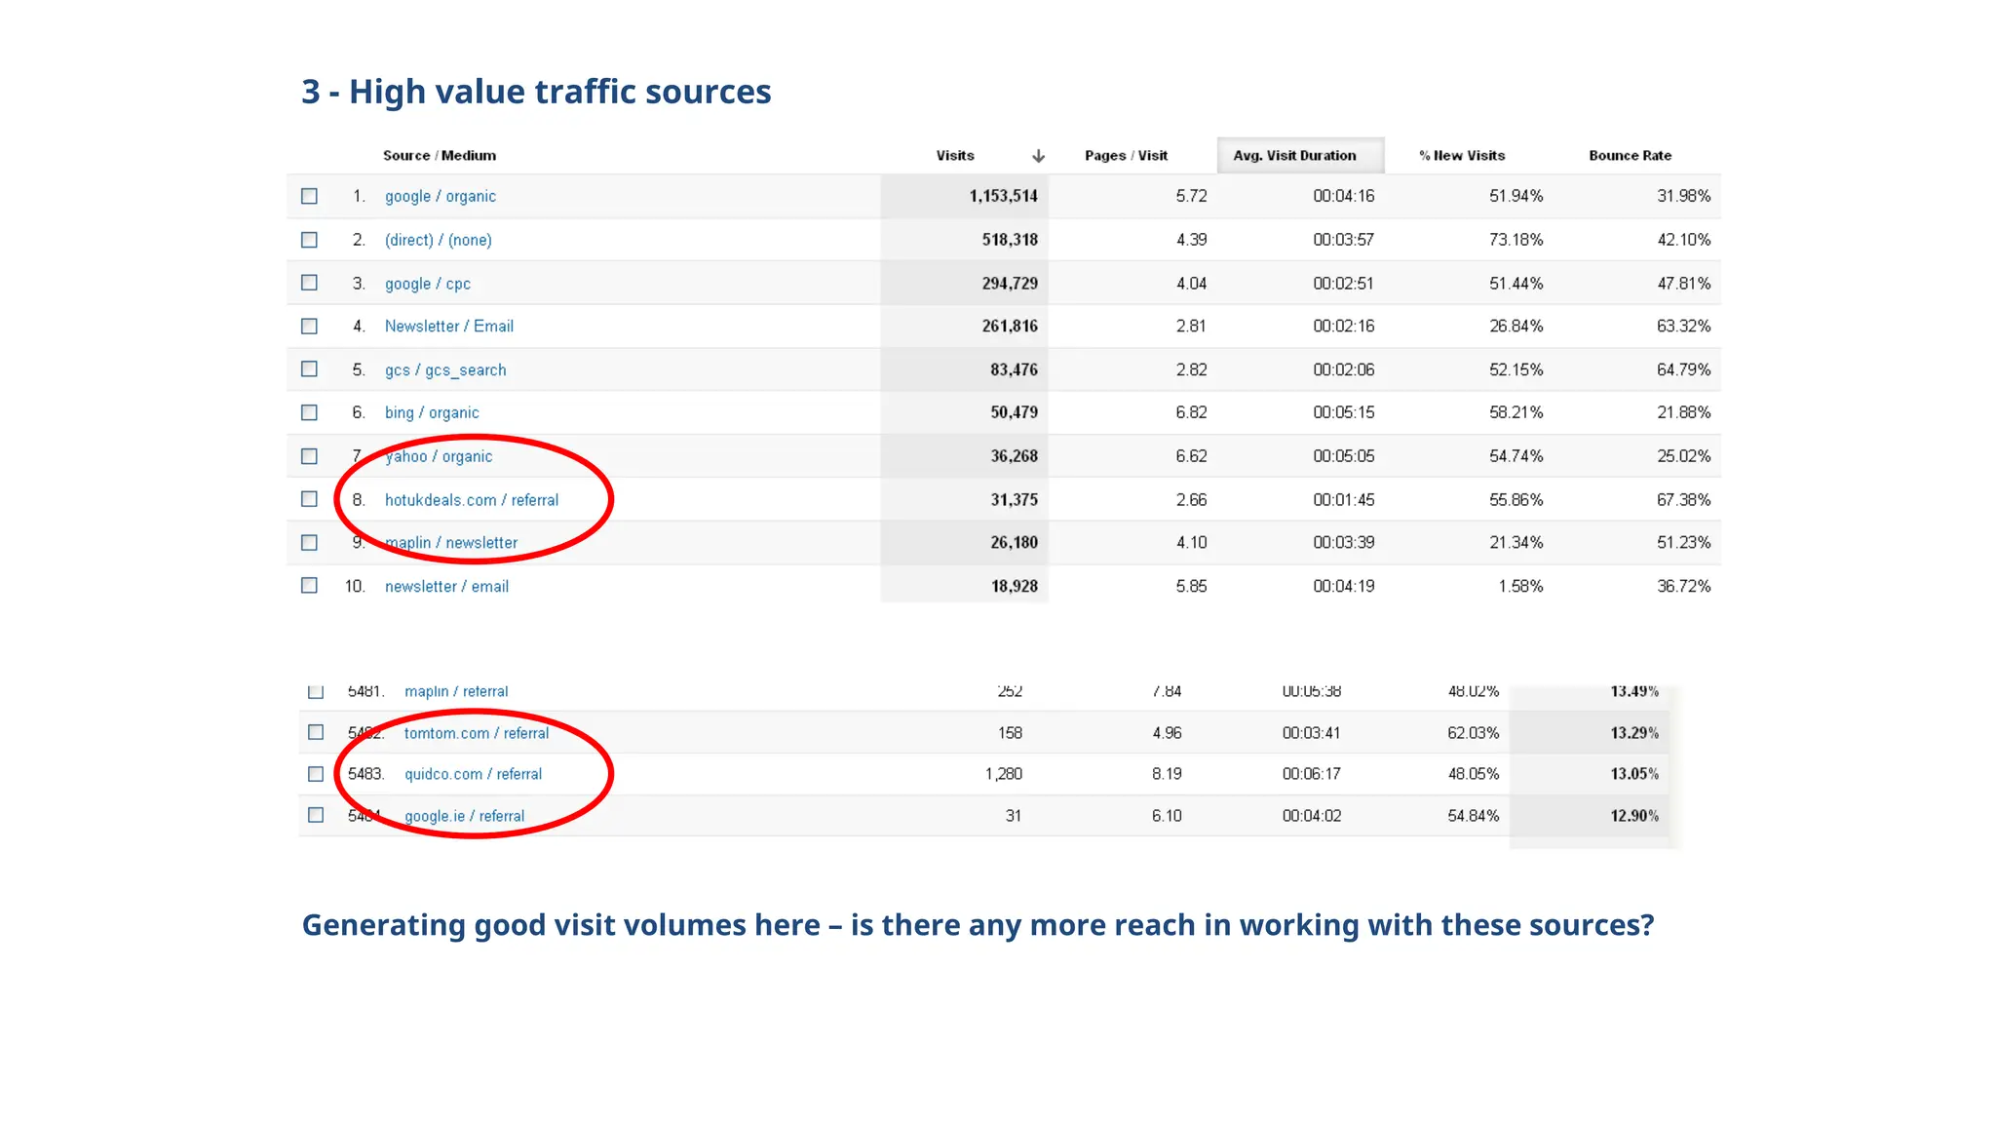Check box for newsletter / email row 10

pos(309,586)
